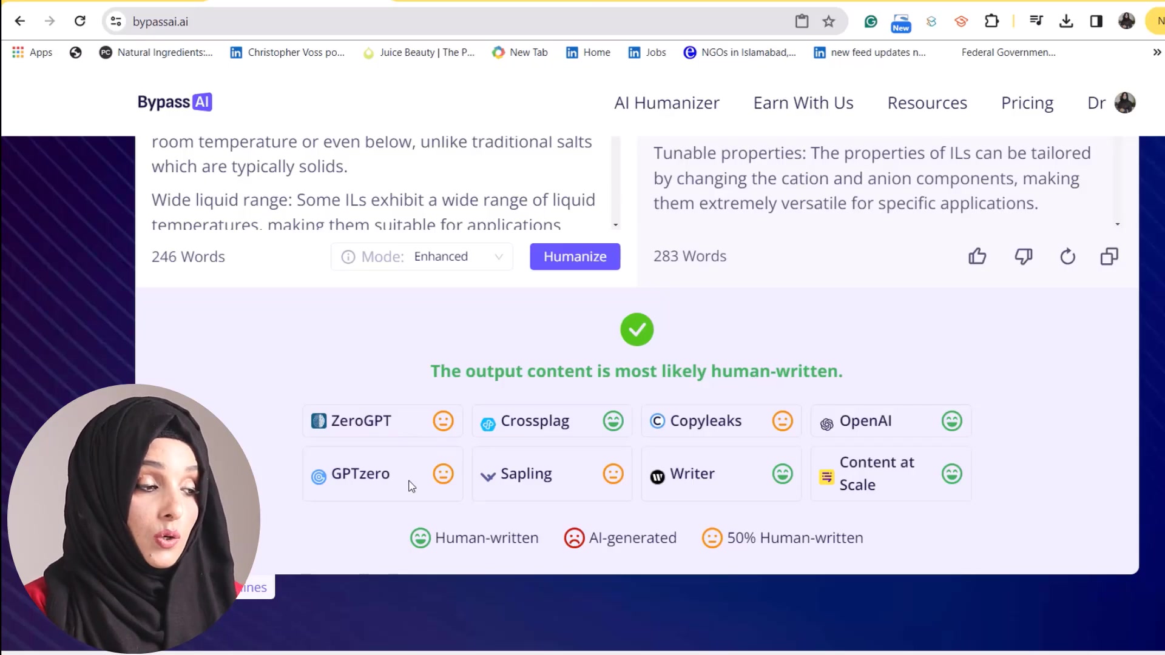Click the Mode info icon
The image size is (1165, 655).
(348, 257)
